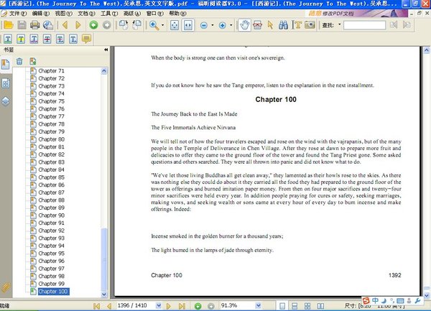Click in the find text input field

tap(364, 25)
